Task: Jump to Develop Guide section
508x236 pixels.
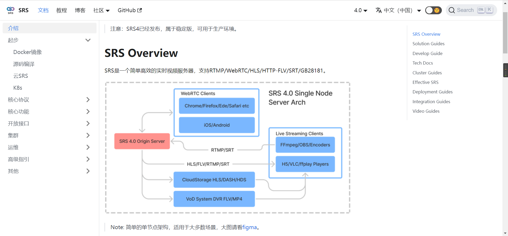Action: [x=427, y=53]
